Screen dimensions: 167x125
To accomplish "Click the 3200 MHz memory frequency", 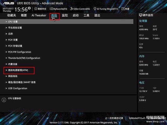I will pyautogui.click(x=144, y=65).
